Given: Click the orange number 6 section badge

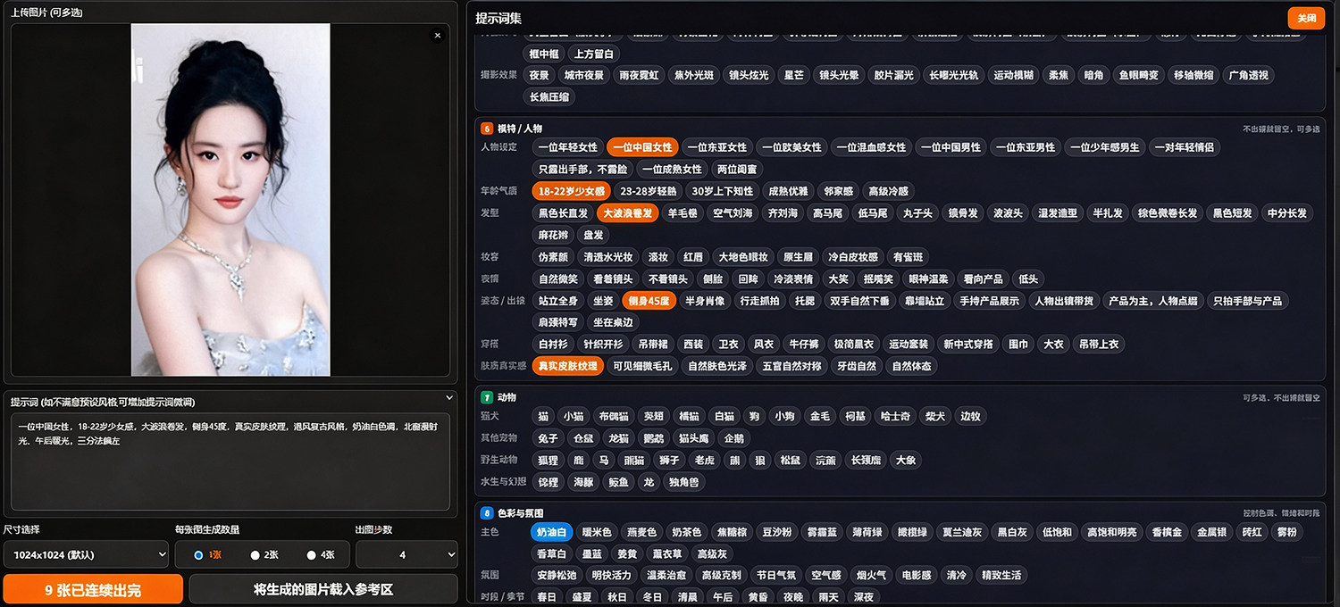Looking at the screenshot, I should (487, 128).
